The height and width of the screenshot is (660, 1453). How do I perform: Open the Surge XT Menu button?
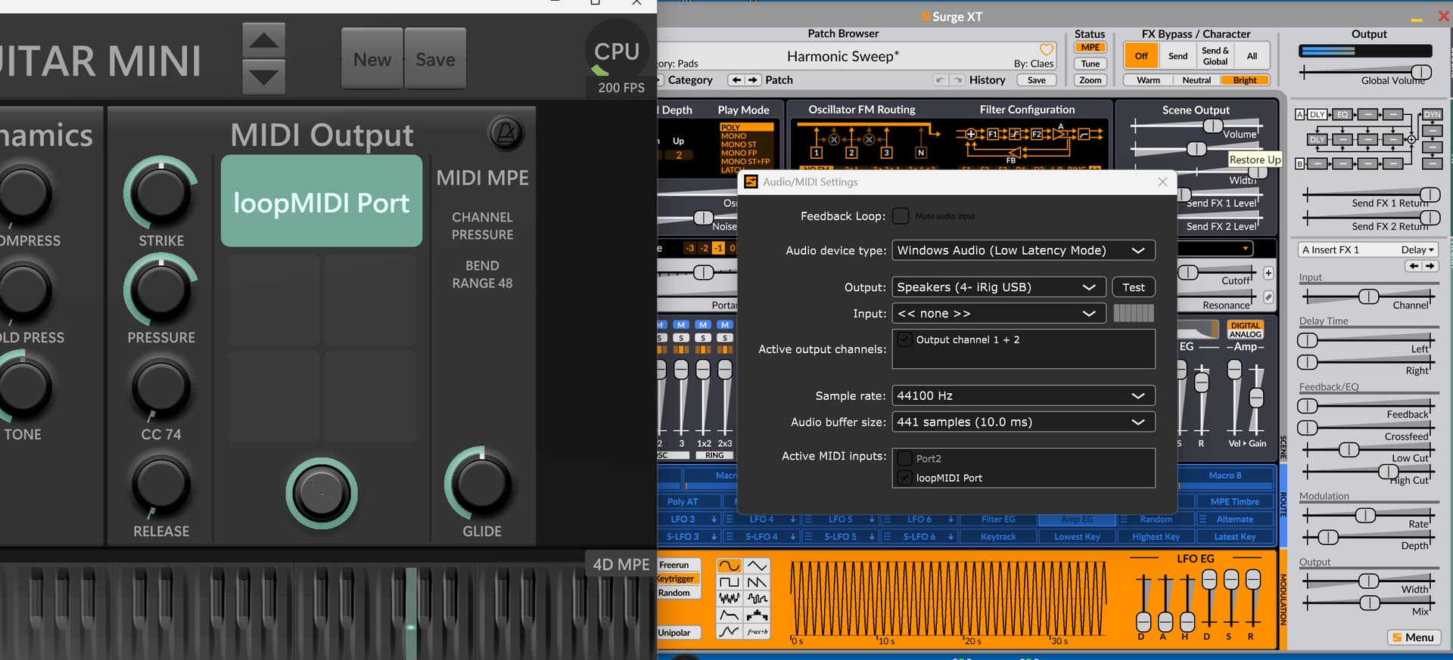point(1413,637)
